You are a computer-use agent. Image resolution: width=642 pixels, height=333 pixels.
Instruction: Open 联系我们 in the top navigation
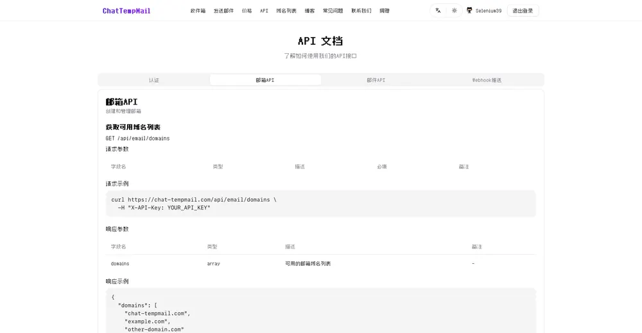click(x=361, y=11)
